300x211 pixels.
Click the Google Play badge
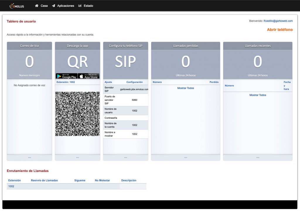(67, 76)
